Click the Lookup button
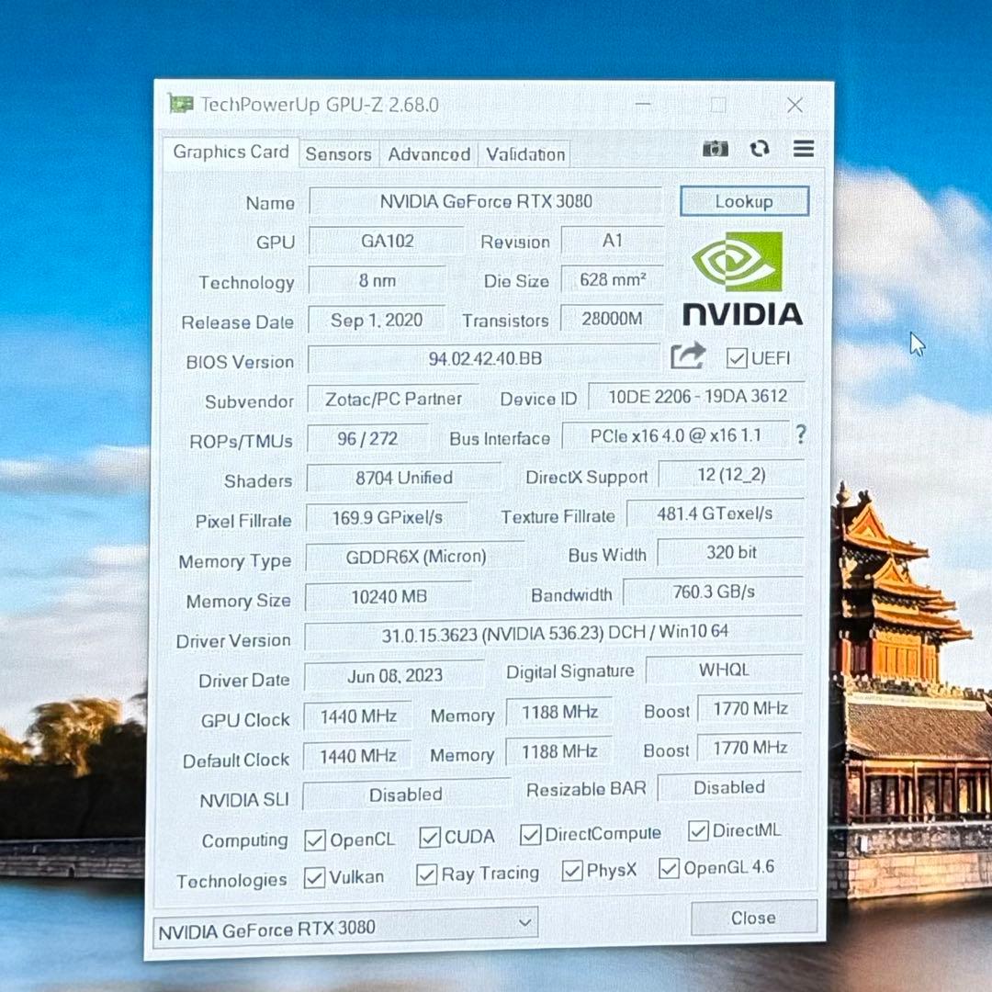 [744, 201]
